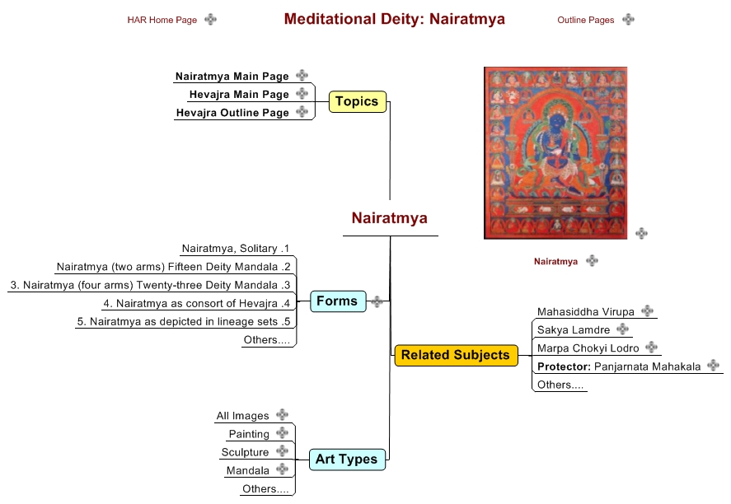Open link icon beside Hevajra Outline Page

[302, 112]
